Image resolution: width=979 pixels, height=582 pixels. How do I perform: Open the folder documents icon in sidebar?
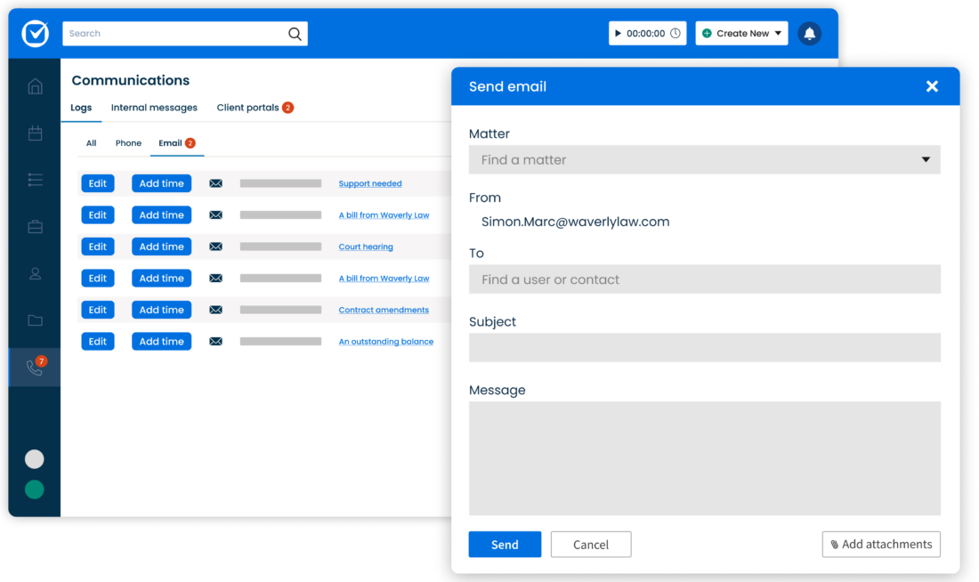[35, 320]
